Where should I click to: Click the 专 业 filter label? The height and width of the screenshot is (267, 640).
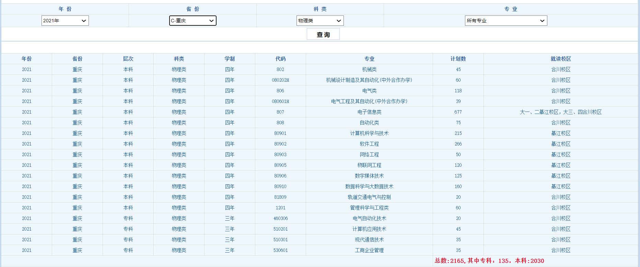coord(511,9)
